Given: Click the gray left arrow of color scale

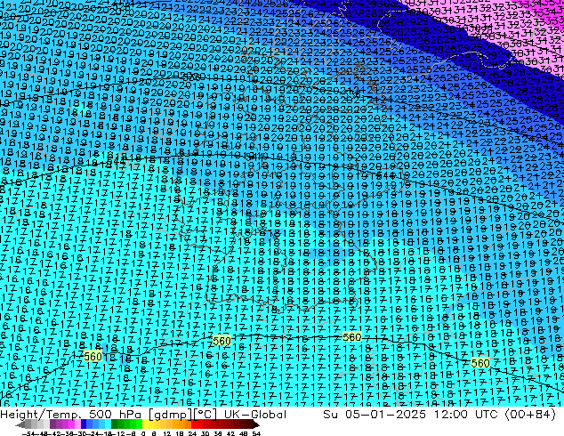Looking at the screenshot, I should coord(20,424).
